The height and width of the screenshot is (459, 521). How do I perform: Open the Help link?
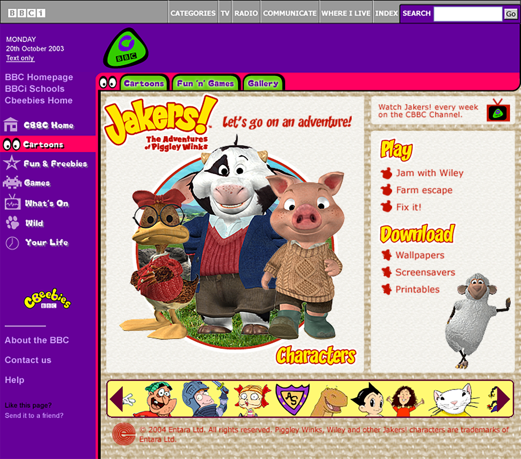point(14,380)
